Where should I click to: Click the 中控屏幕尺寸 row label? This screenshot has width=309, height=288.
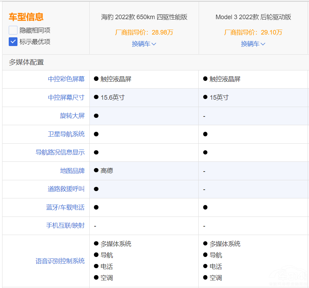click(x=66, y=98)
